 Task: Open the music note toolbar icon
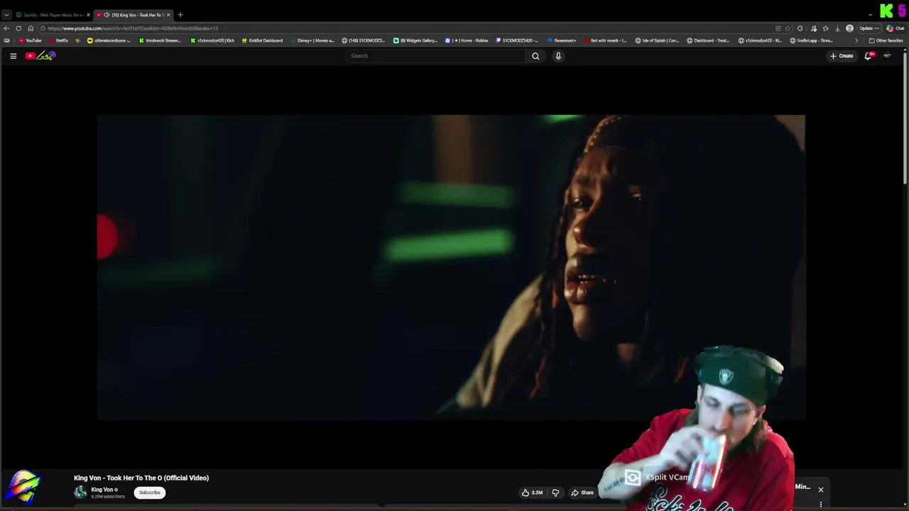point(813,28)
